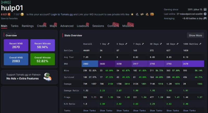Click the yellow star icon

tap(132, 14)
